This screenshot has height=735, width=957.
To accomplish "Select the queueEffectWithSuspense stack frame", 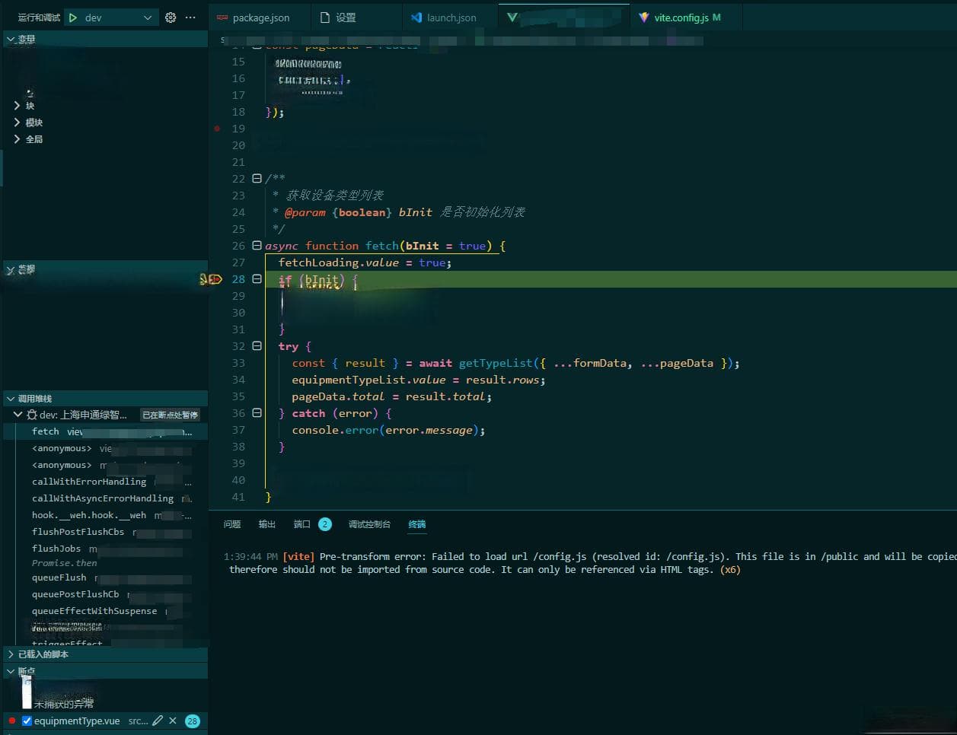I will tap(105, 611).
